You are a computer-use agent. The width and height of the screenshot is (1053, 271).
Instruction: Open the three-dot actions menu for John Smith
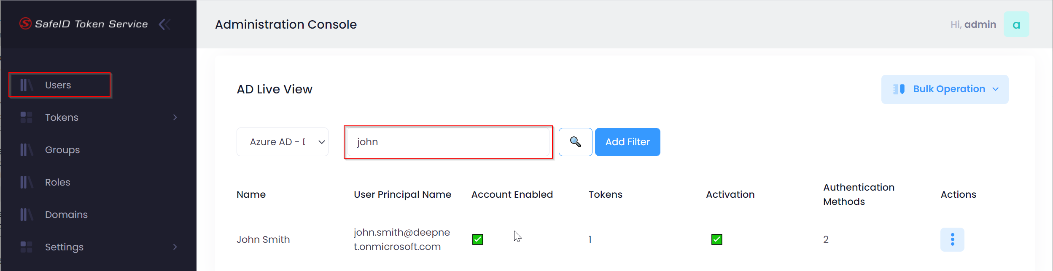(952, 239)
